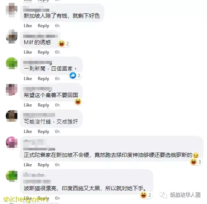Click the laughing emoji on 希望这个禽兽不要回国 comment
This screenshot has width=207, height=204.
tap(78, 102)
